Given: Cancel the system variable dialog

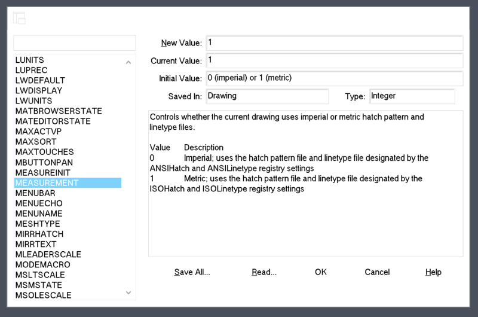Looking at the screenshot, I should pyautogui.click(x=377, y=272).
